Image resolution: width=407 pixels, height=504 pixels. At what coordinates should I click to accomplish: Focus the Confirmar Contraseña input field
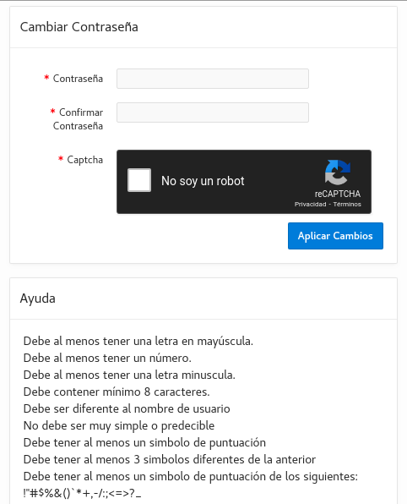click(213, 112)
